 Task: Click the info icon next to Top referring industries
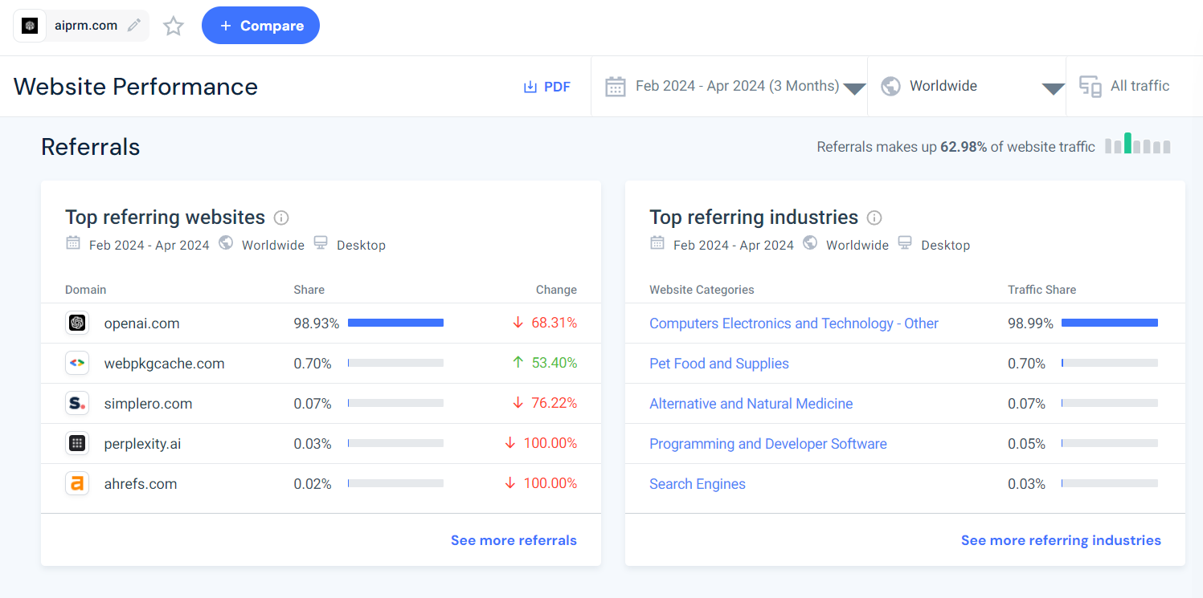[x=874, y=218]
